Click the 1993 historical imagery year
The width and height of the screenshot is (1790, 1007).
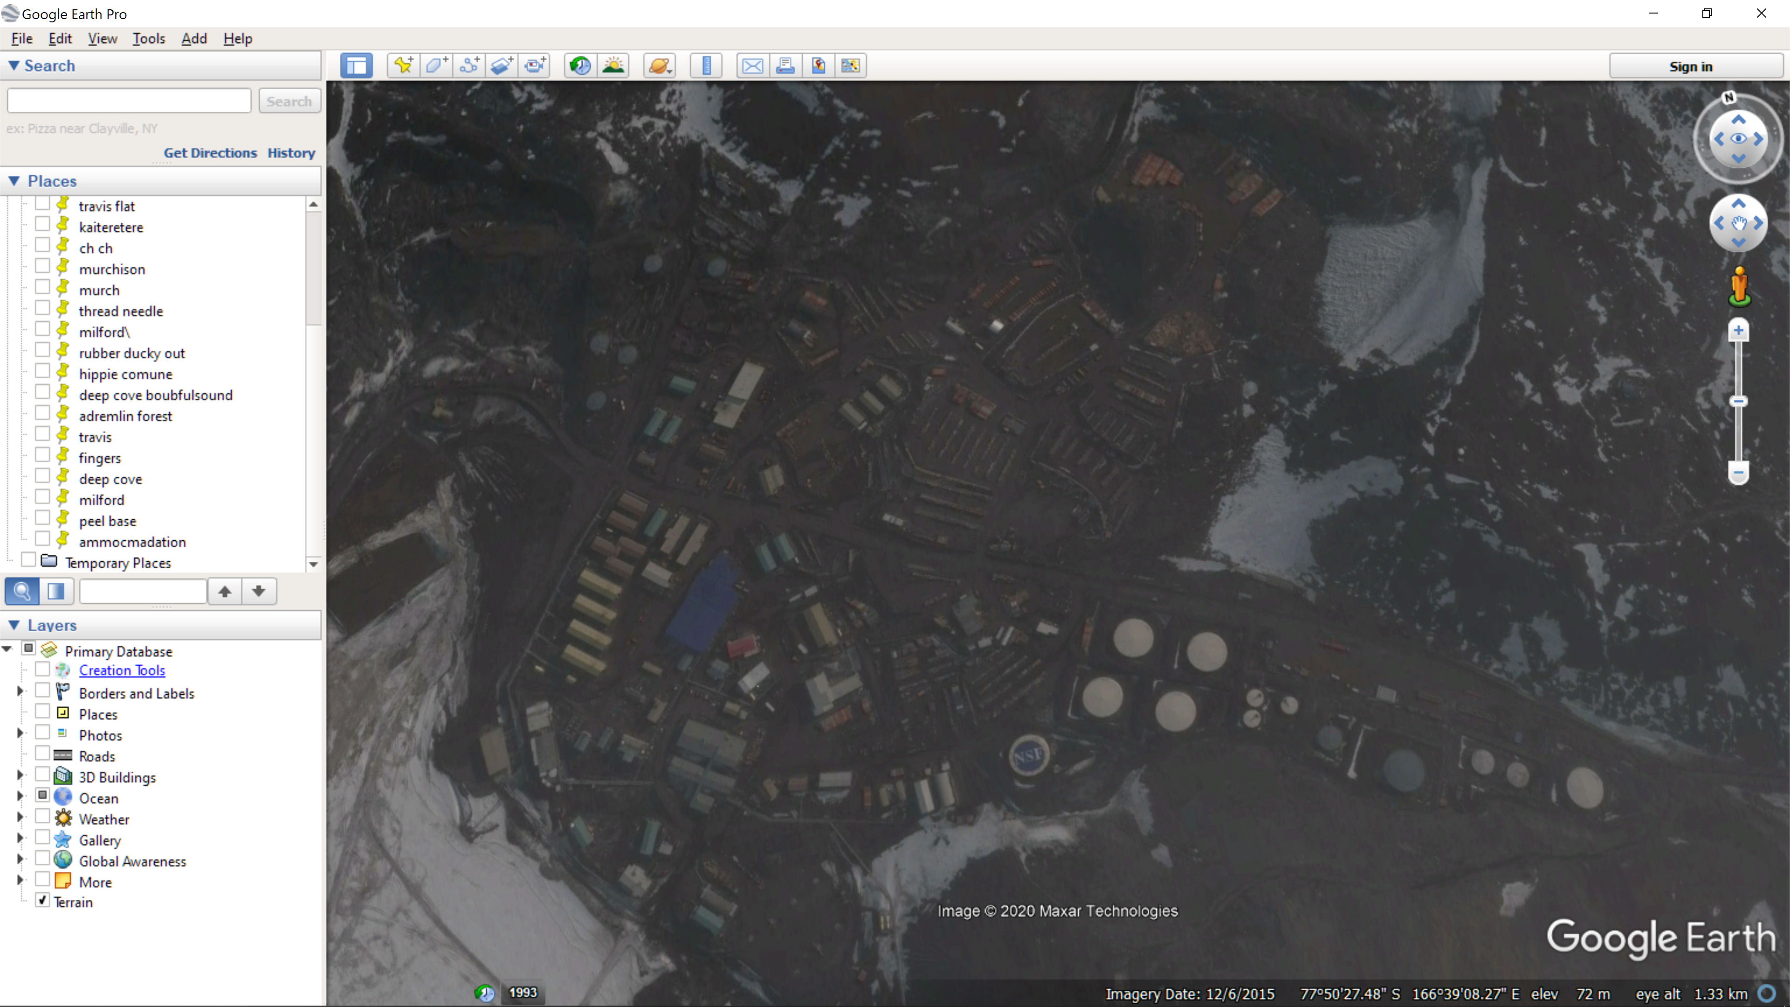tap(523, 993)
